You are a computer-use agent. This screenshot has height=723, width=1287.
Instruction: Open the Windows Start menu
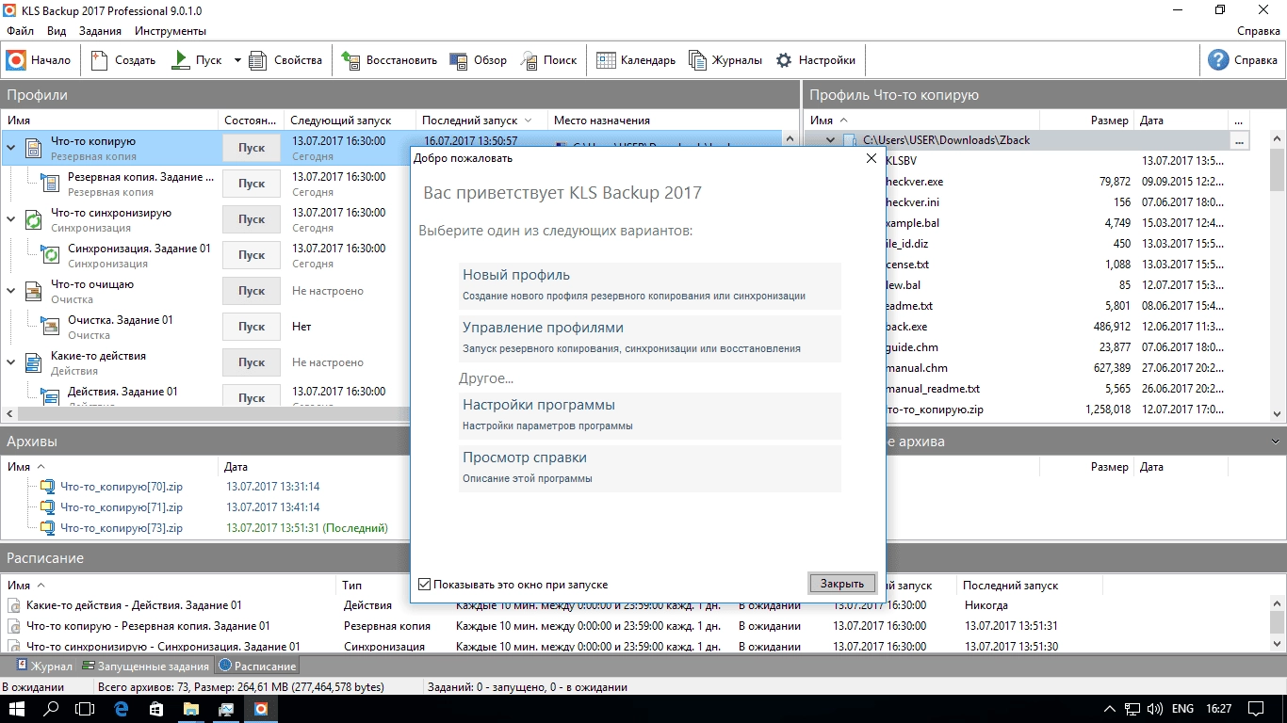pos(17,708)
